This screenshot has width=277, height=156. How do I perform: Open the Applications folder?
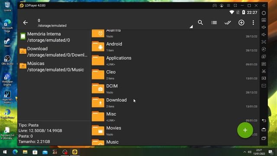[x=175, y=61]
